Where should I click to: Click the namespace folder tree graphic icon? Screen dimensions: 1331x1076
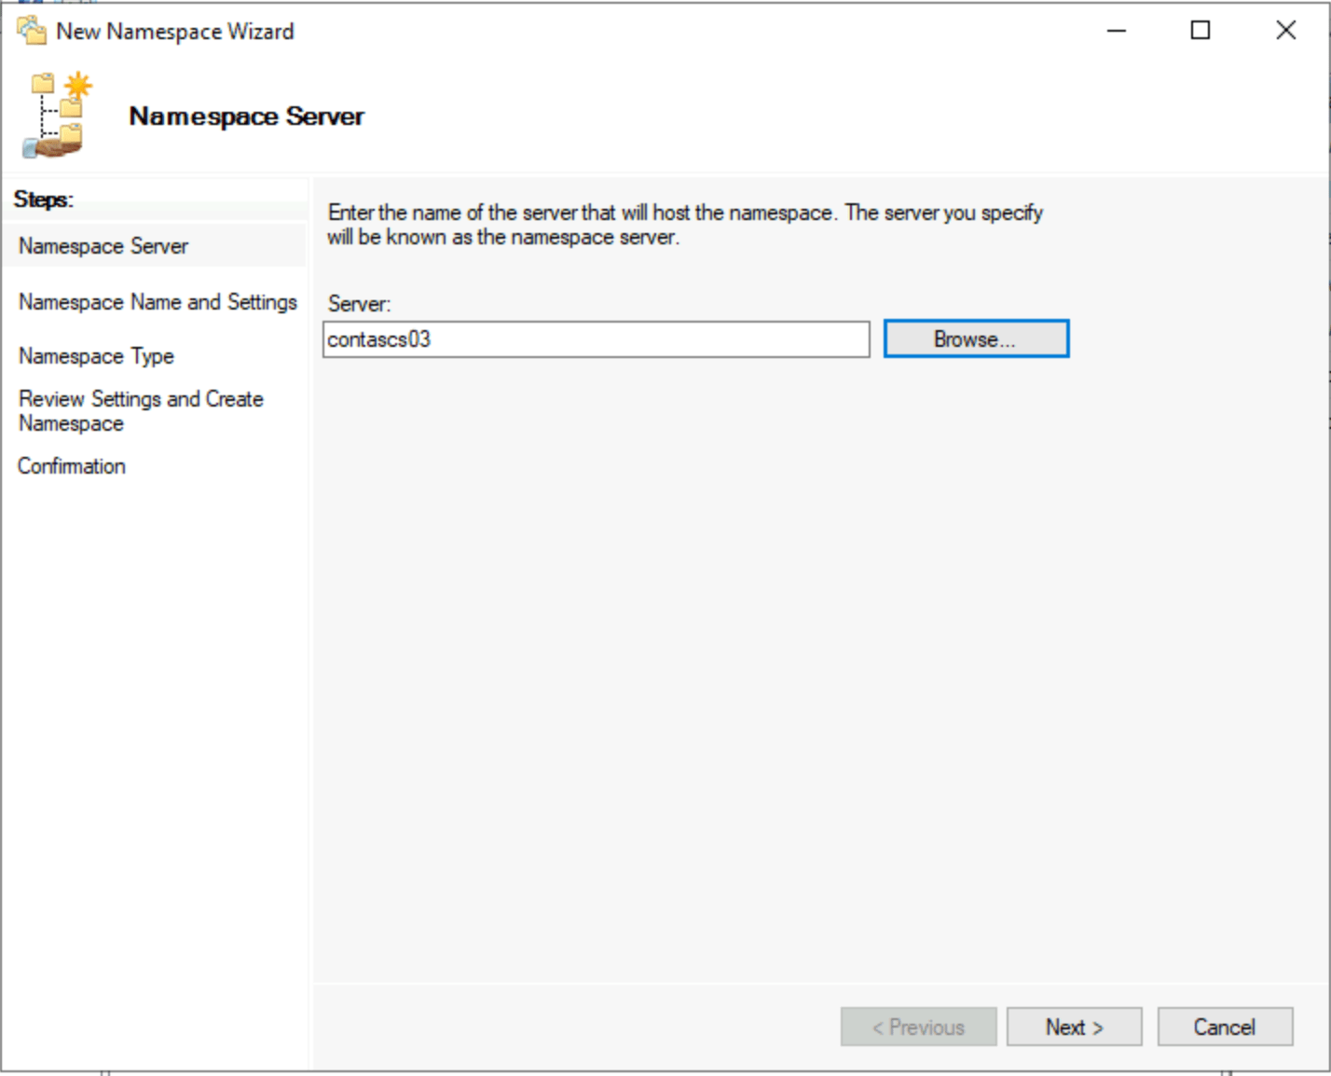56,112
